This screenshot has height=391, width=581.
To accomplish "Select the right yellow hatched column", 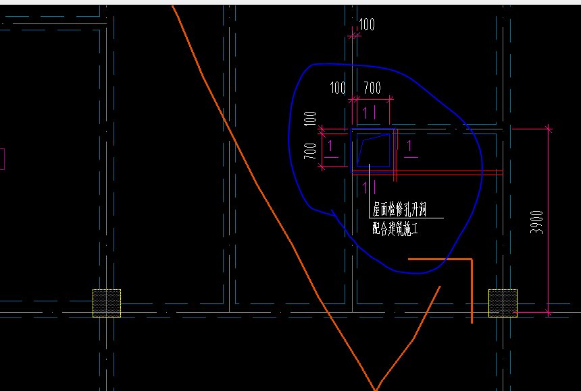I will click(503, 303).
